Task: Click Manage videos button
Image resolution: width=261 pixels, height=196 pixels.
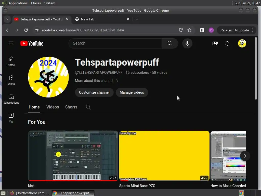Action: pos(132,92)
